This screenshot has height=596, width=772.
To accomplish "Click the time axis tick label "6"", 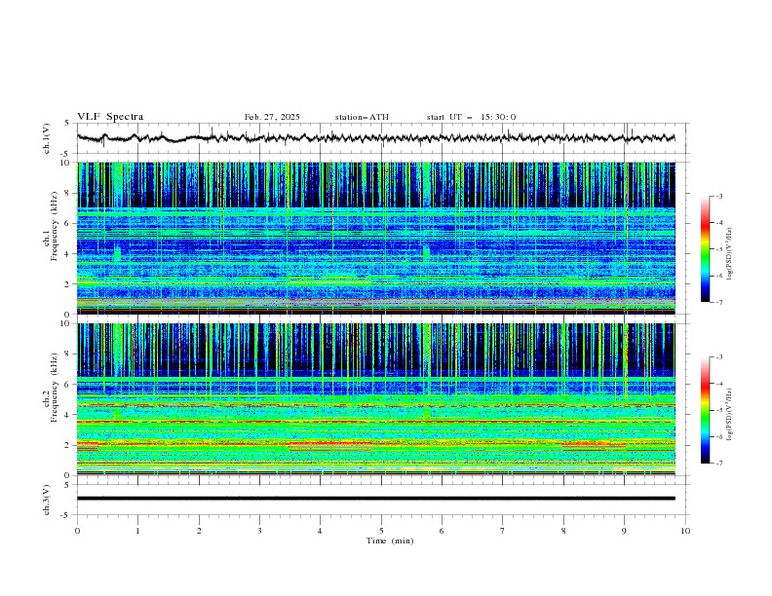I will pyautogui.click(x=442, y=531).
